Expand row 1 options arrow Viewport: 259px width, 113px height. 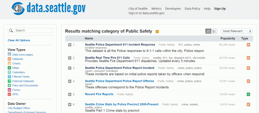pyautogui.click(x=70, y=45)
